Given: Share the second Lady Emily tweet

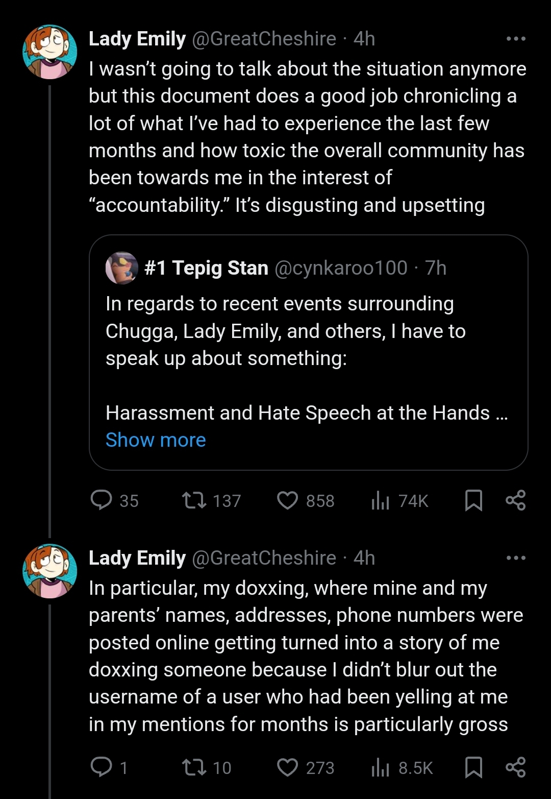Looking at the screenshot, I should (x=515, y=767).
